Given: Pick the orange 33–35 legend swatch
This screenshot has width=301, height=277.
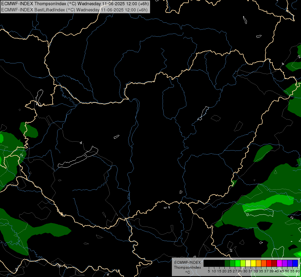Looking at the screenshot, I should tap(259, 263).
